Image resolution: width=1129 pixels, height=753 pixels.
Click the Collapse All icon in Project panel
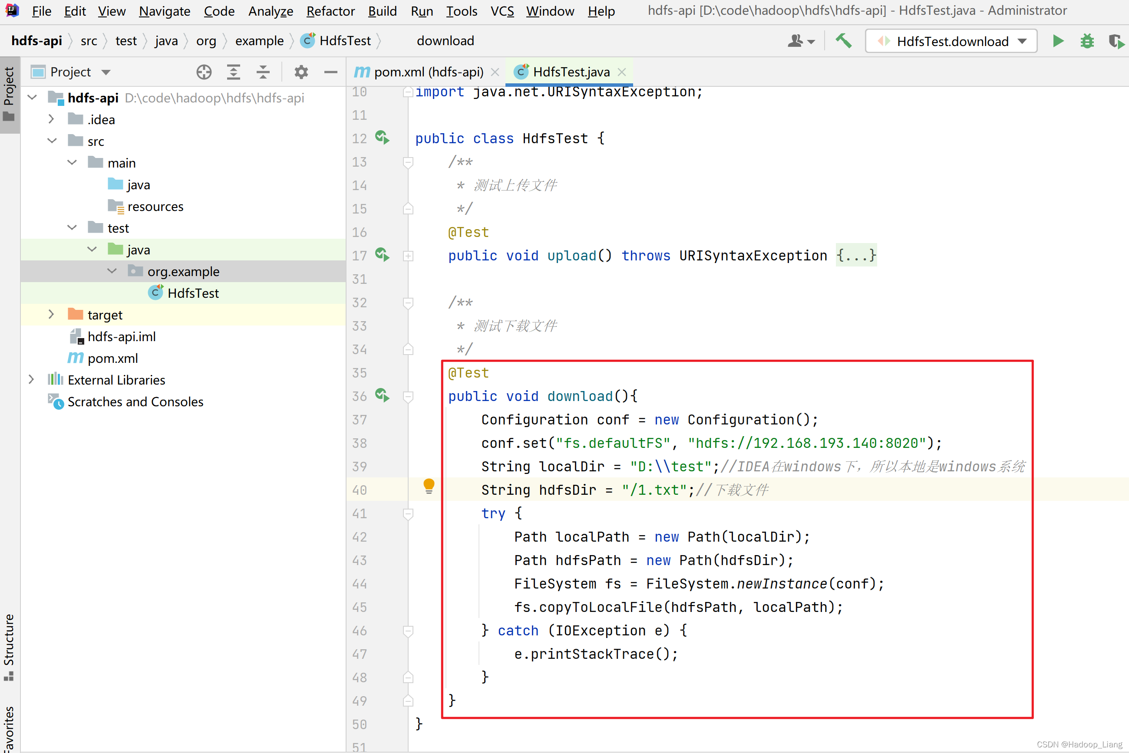(x=263, y=72)
